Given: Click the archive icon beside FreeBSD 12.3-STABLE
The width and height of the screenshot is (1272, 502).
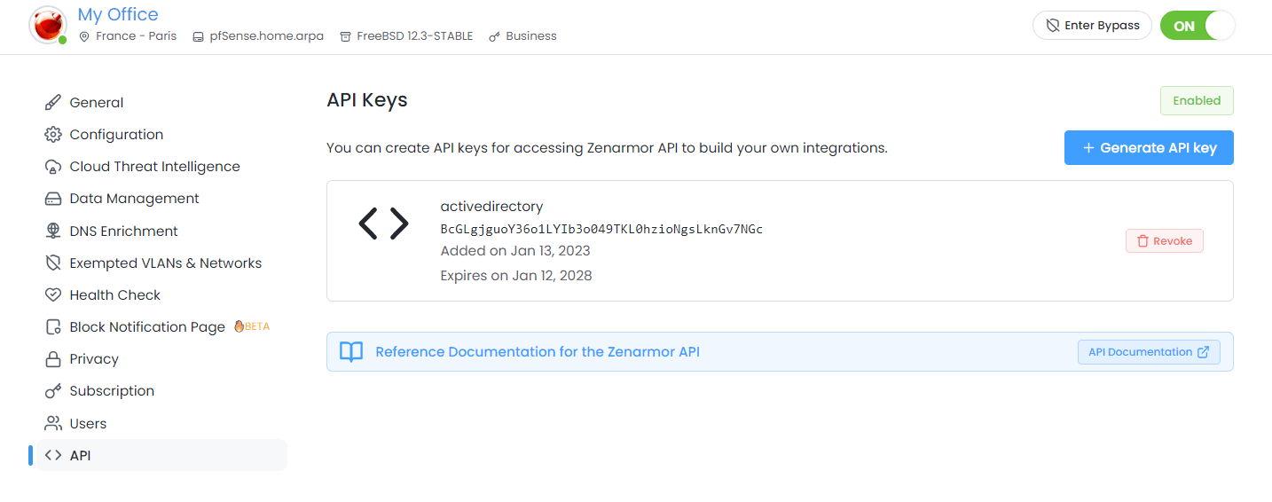Looking at the screenshot, I should [346, 36].
